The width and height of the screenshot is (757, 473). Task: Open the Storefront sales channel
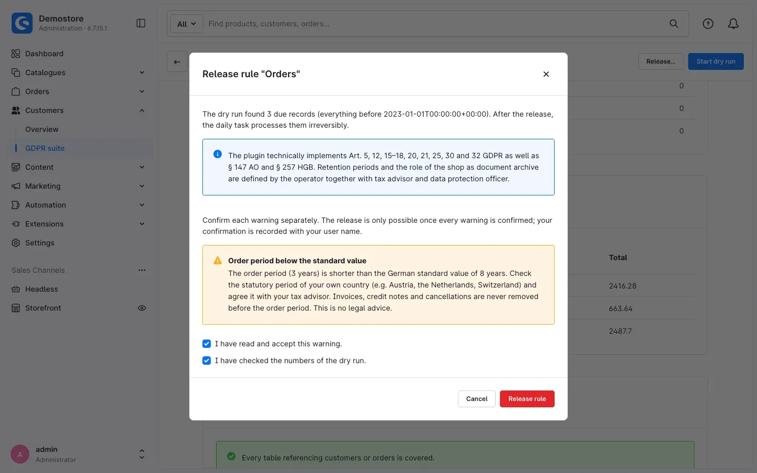pyautogui.click(x=43, y=308)
